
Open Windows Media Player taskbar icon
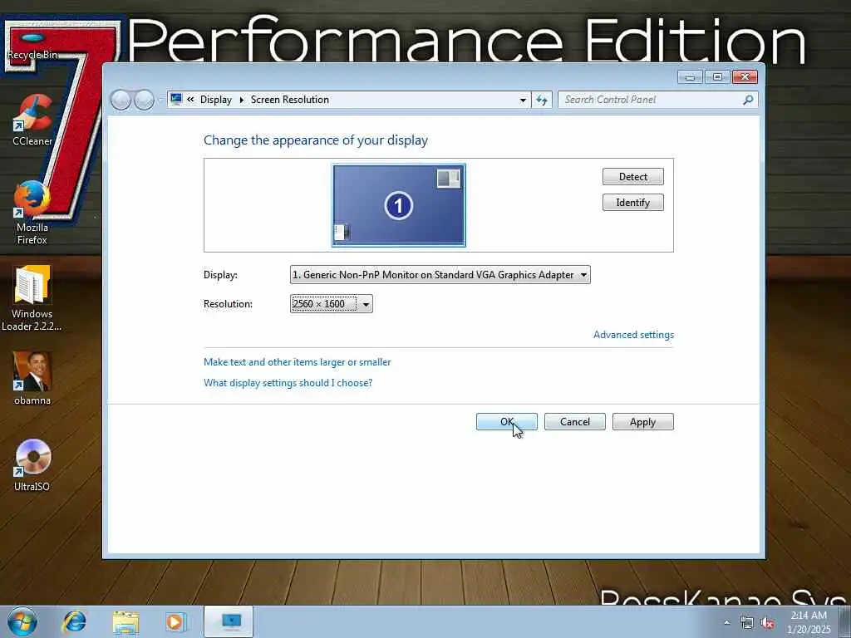(x=176, y=621)
